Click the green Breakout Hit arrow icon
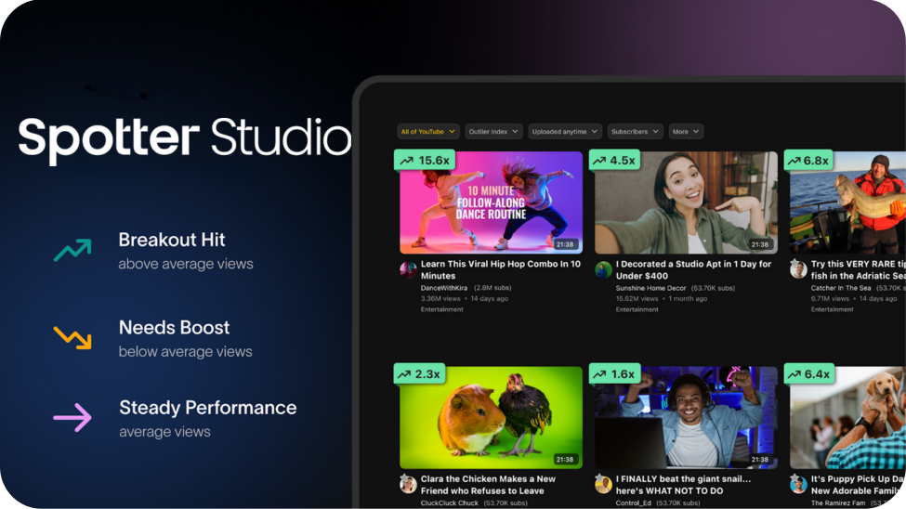 point(72,250)
